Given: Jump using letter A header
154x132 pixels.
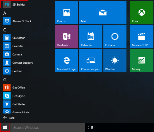Looking at the screenshot, I should 5,13.
